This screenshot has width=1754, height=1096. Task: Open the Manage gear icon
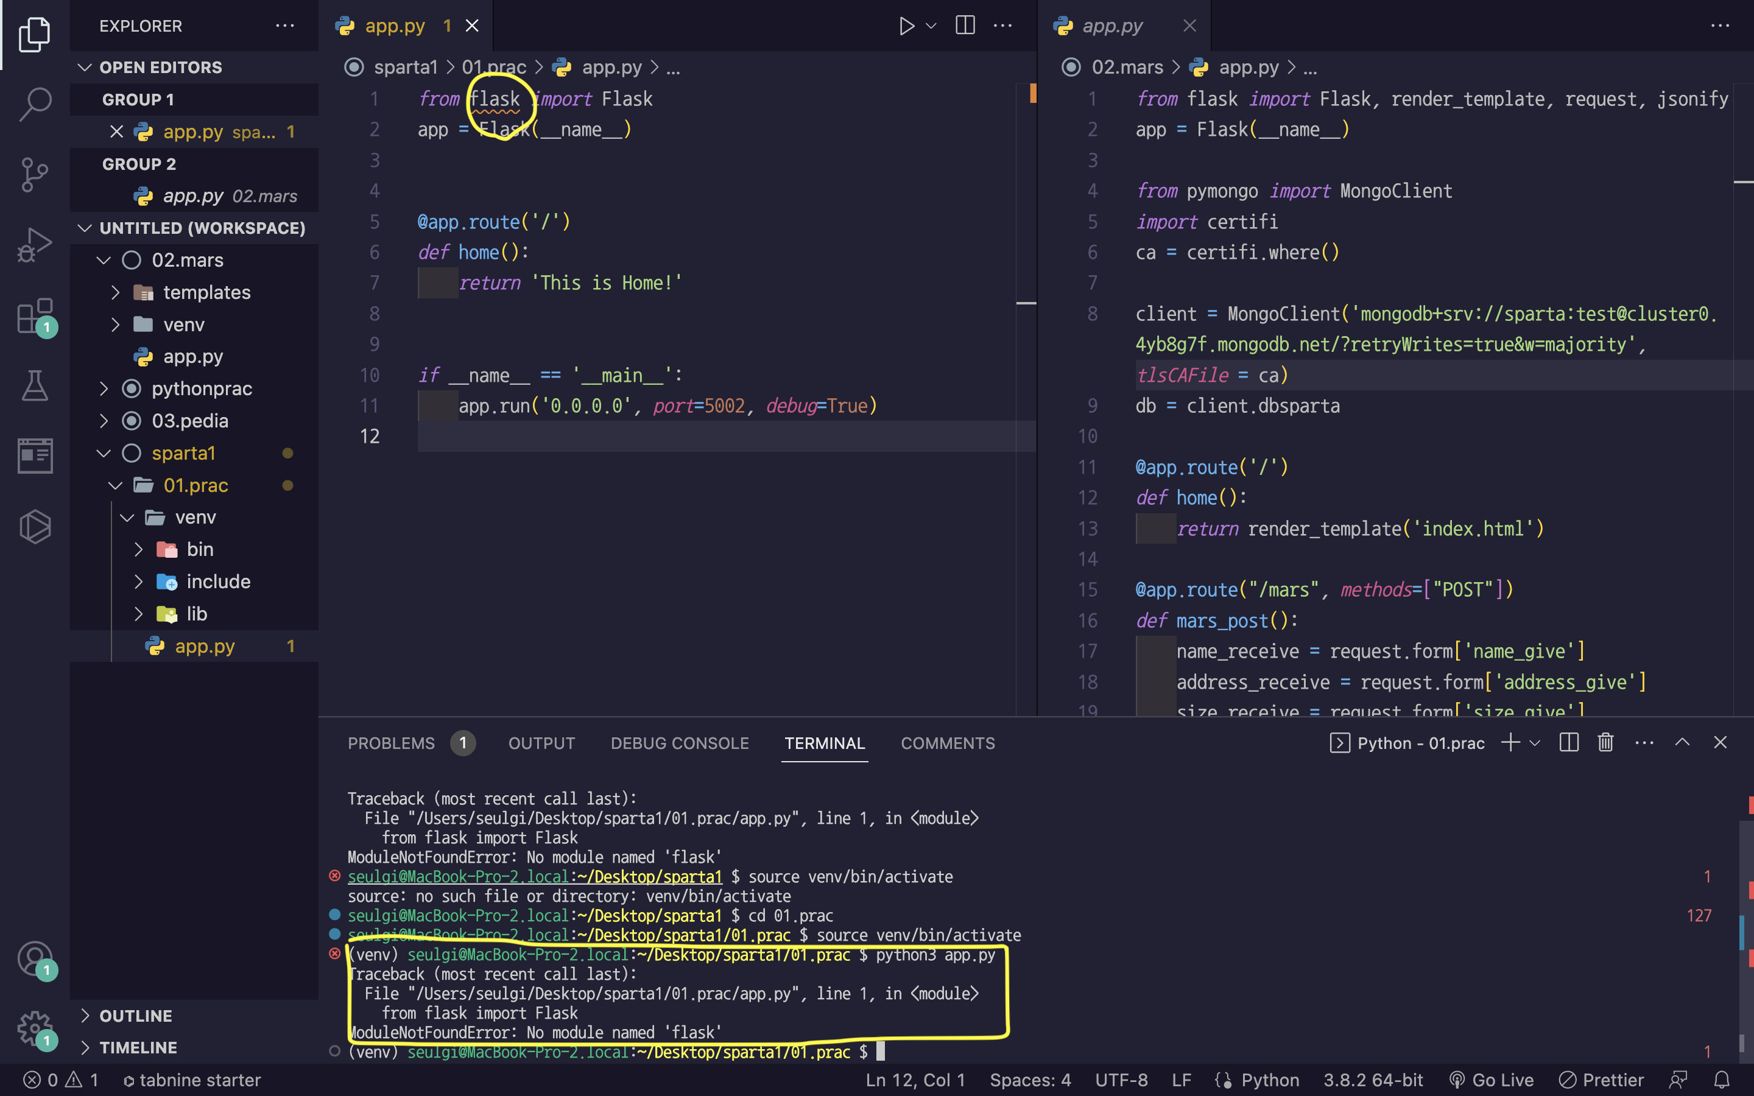pyautogui.click(x=34, y=1028)
